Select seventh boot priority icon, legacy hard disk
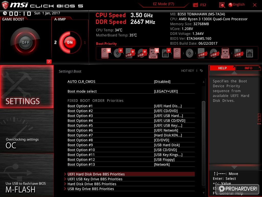 pos(177,53)
